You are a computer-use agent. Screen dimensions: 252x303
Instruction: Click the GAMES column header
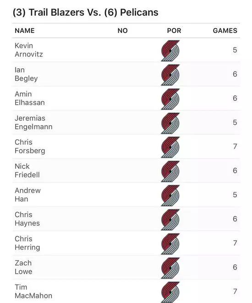[225, 31]
